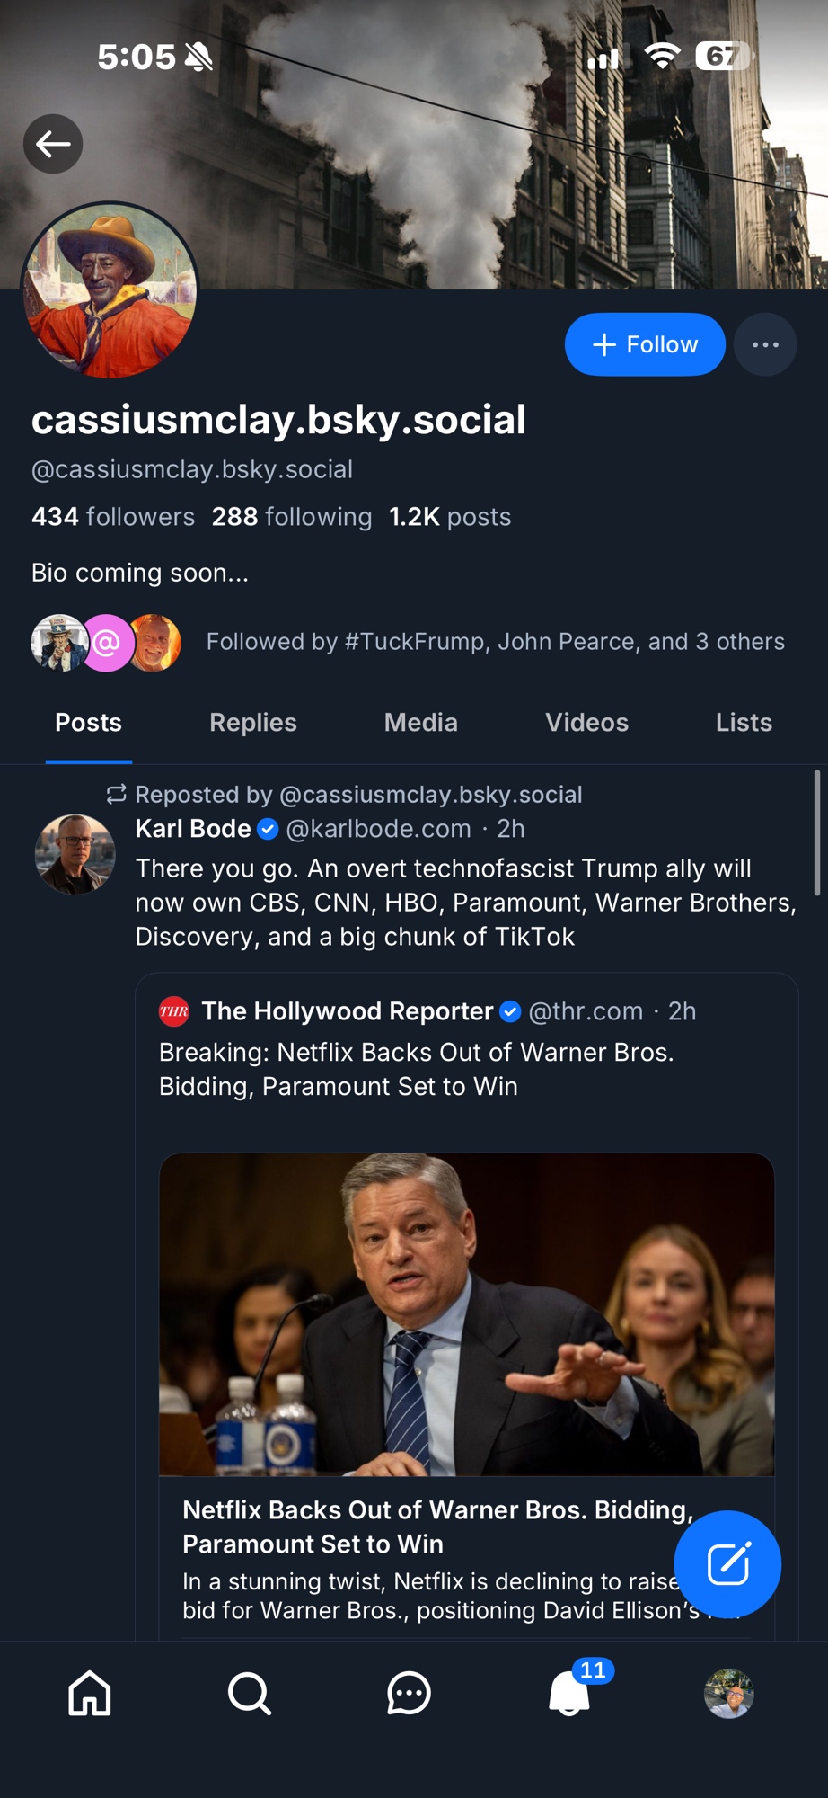Select the Lists tab
828x1798 pixels.
click(x=744, y=723)
